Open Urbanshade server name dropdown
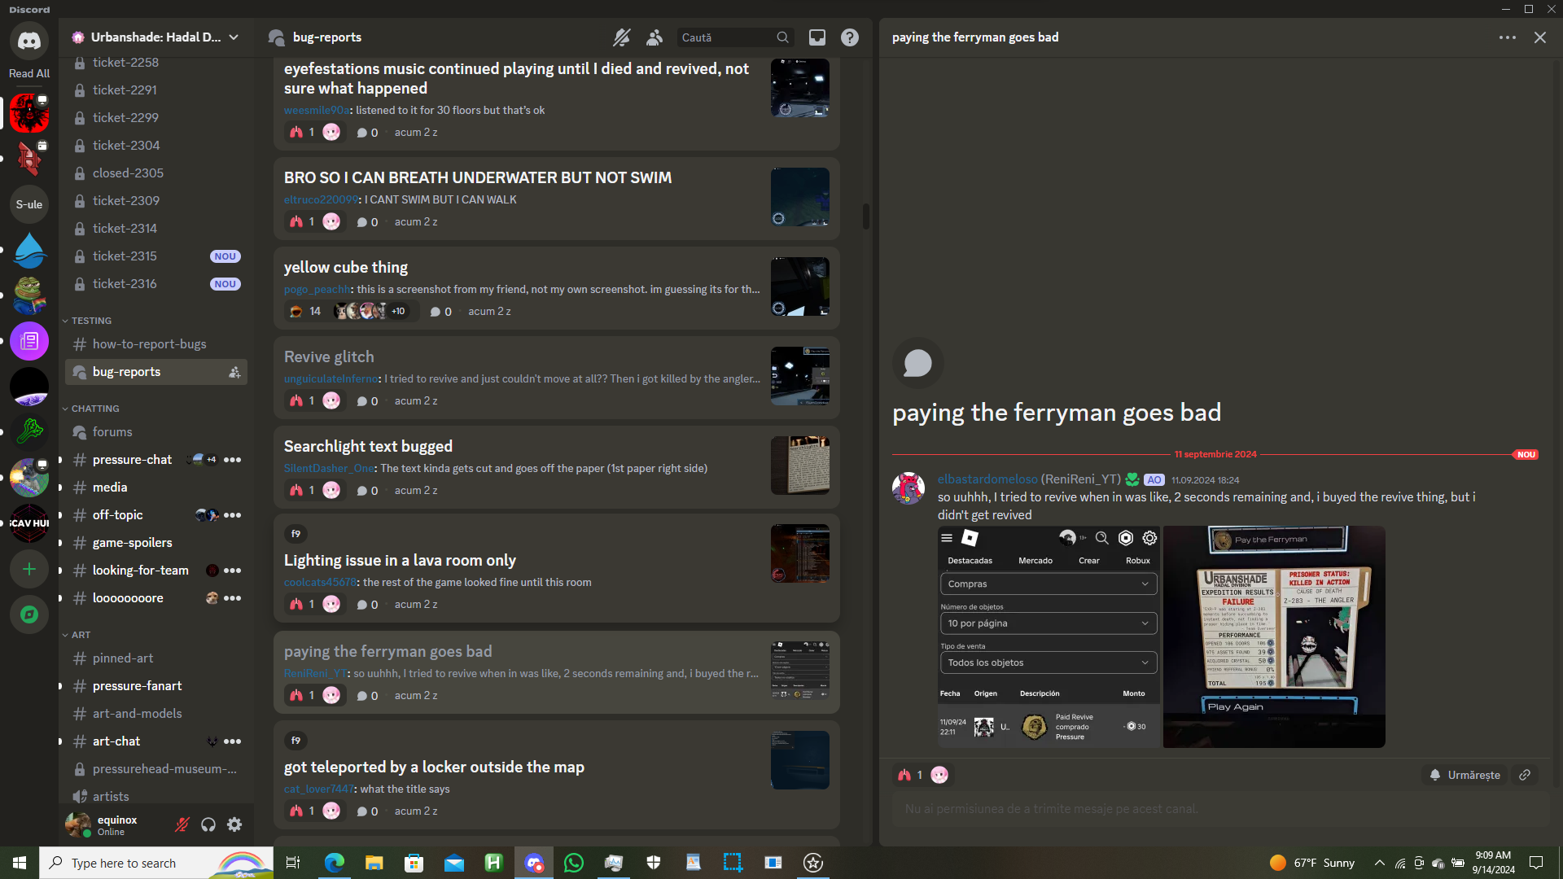The image size is (1563, 879). [x=155, y=37]
